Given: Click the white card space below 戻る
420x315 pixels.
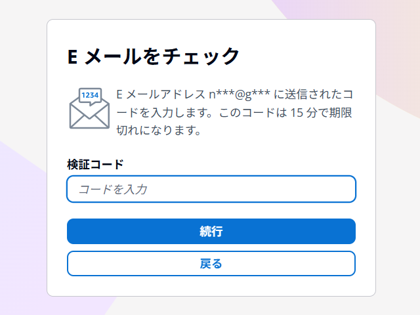Looking at the screenshot, I should [x=211, y=287].
